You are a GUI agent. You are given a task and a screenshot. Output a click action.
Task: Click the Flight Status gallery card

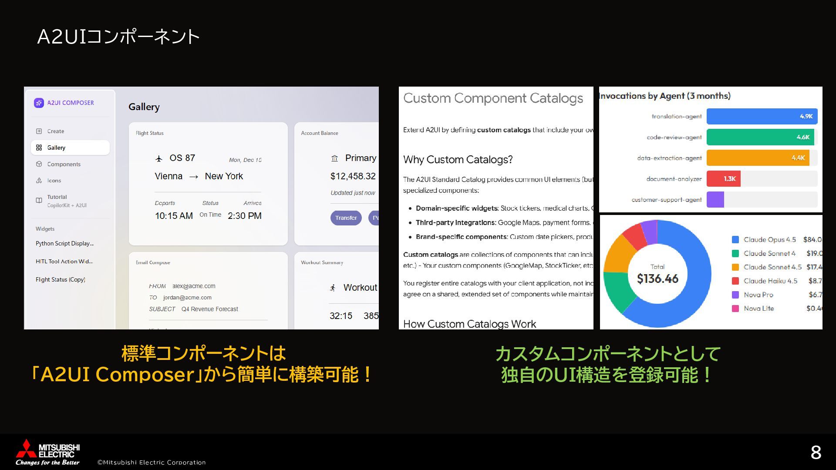click(x=208, y=184)
